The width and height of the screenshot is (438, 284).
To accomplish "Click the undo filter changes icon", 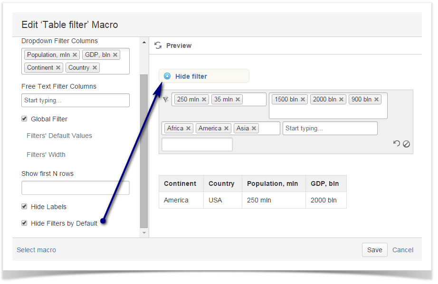I will click(x=397, y=144).
